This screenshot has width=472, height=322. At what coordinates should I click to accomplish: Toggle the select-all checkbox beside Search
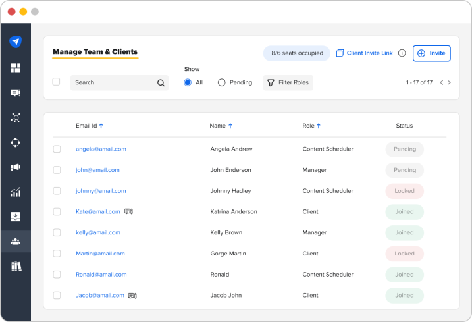point(56,82)
